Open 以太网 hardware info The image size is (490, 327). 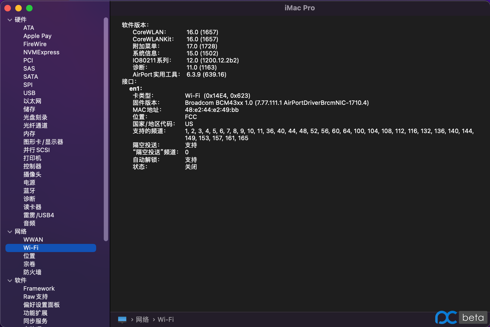point(32,101)
